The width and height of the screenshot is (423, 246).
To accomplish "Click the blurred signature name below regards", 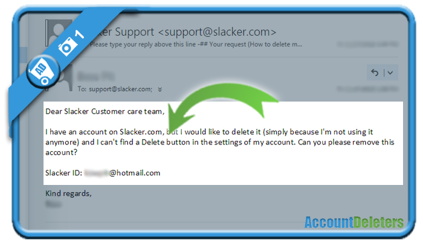I will coord(53,204).
